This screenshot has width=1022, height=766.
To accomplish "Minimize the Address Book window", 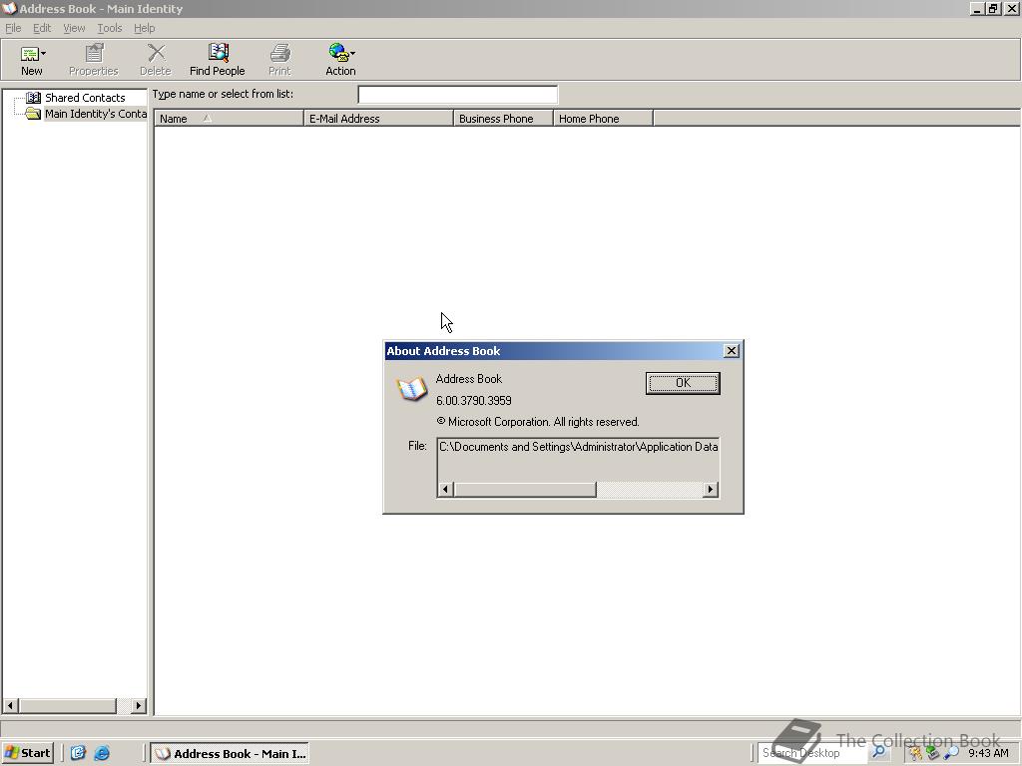I will [976, 8].
